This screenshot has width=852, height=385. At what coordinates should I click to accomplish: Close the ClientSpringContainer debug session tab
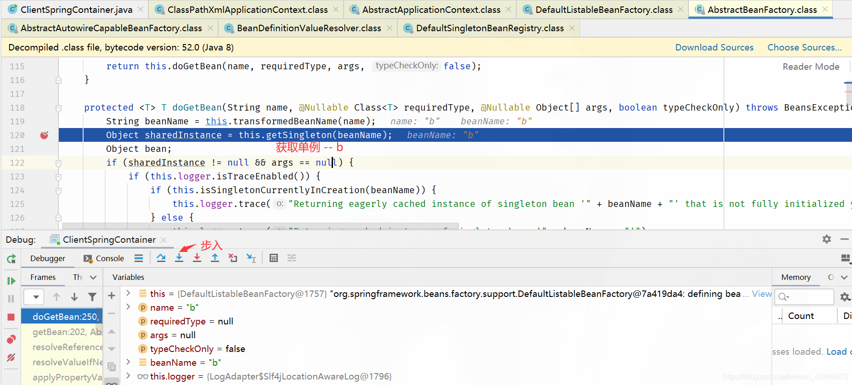(x=164, y=240)
